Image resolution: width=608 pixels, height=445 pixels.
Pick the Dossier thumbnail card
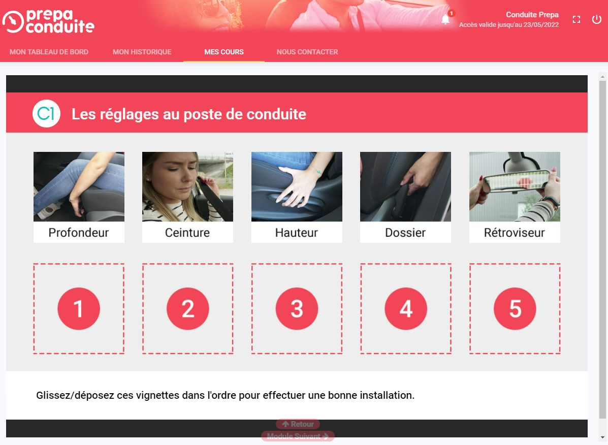point(406,197)
